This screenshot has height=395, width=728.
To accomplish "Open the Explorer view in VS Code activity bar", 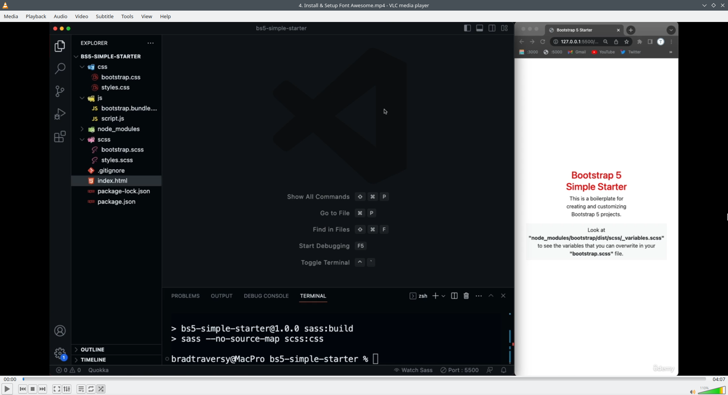I will click(60, 46).
